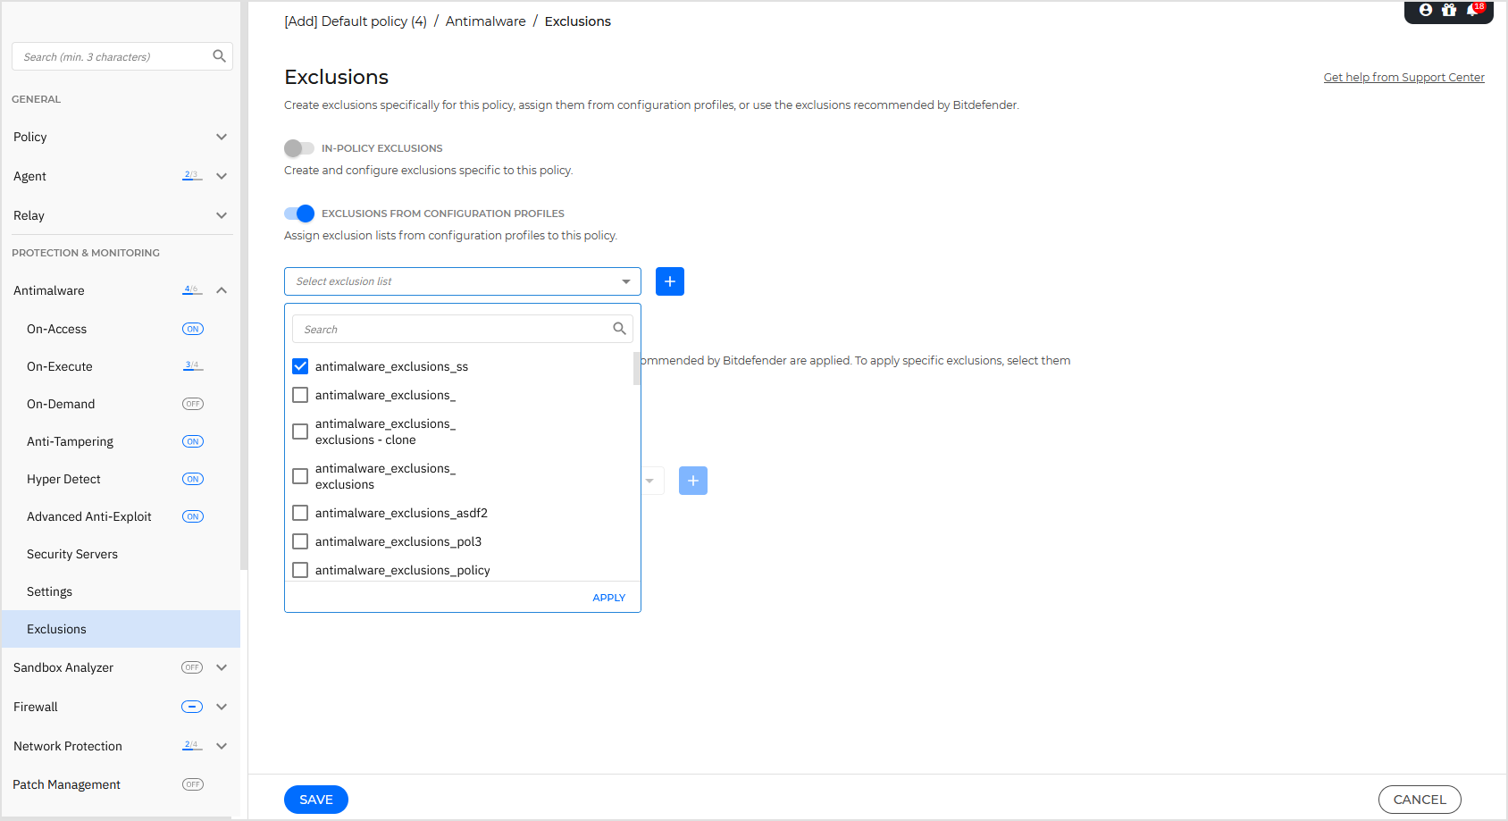Viewport: 1508px width, 821px height.
Task: Click the ON badge next to Hyper Detect
Action: pyautogui.click(x=192, y=479)
